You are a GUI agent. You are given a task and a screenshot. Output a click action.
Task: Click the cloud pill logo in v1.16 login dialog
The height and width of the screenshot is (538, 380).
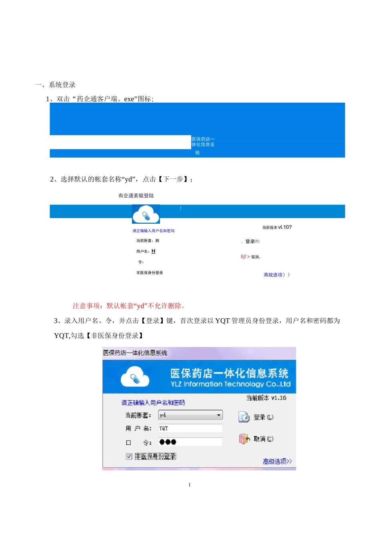click(135, 377)
